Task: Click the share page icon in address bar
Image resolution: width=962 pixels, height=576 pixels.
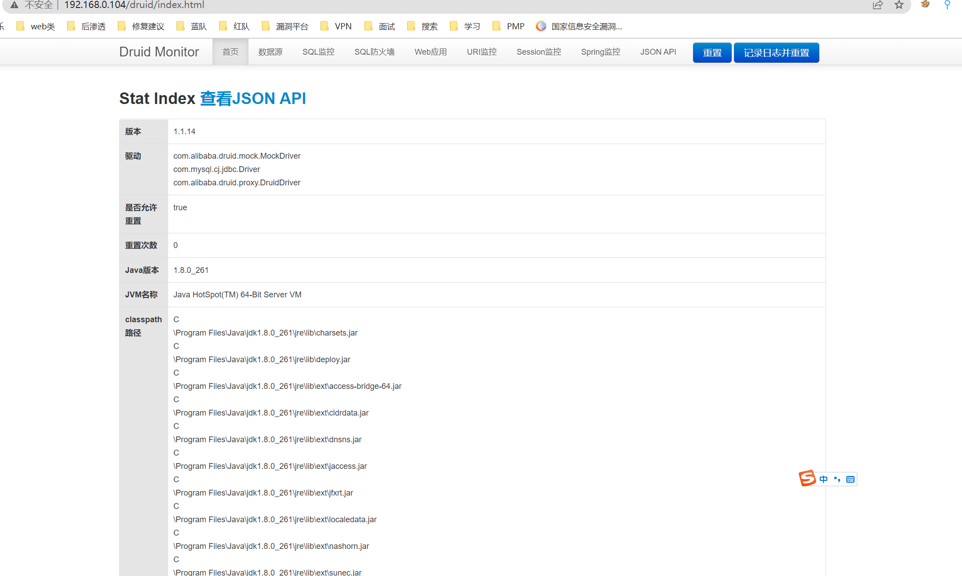Action: (878, 5)
